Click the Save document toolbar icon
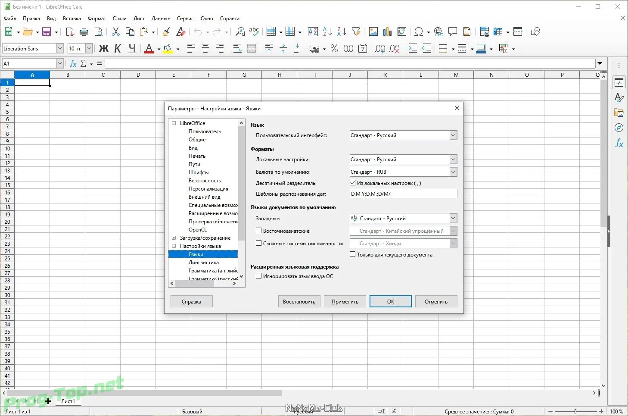 (47, 31)
